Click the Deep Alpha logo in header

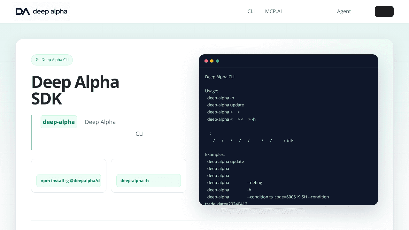click(41, 11)
